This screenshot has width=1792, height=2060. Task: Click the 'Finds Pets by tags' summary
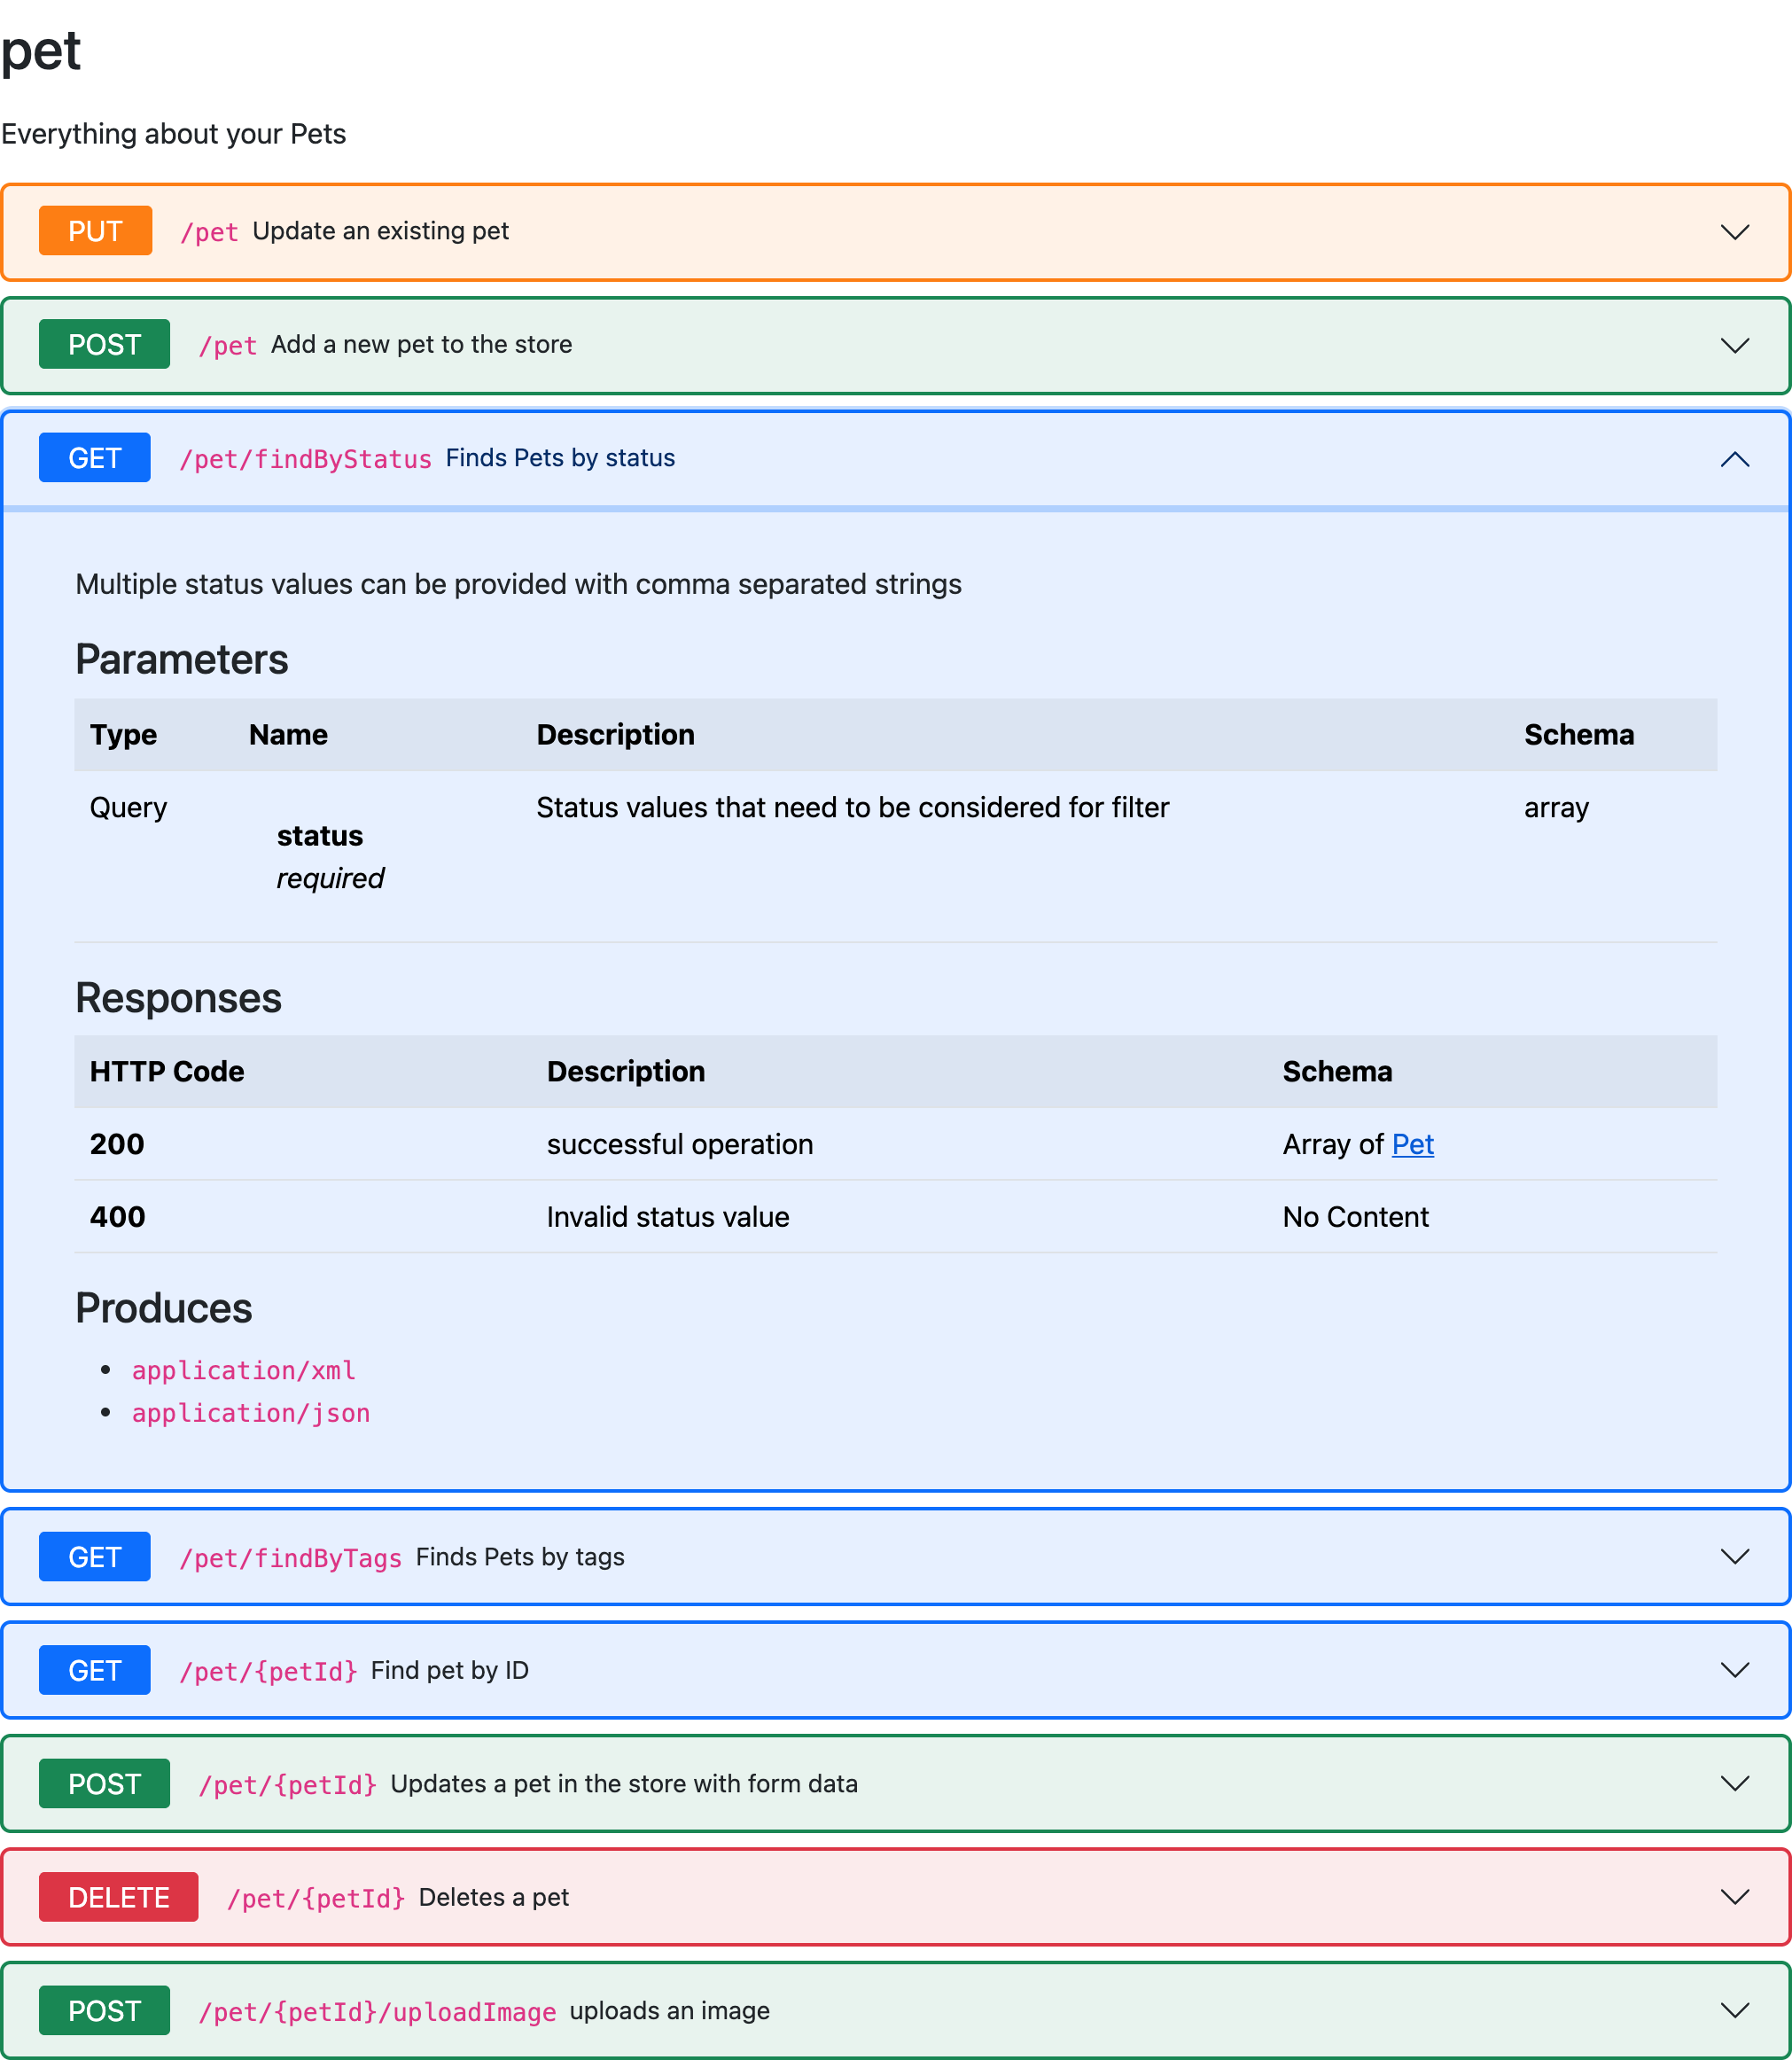click(x=520, y=1557)
